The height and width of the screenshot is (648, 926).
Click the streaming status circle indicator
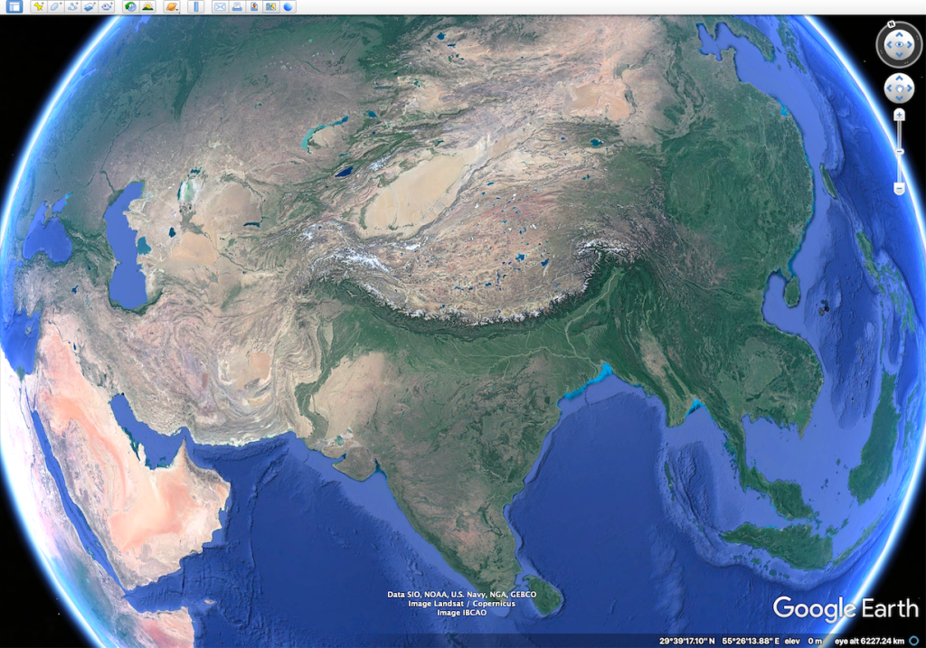click(x=914, y=641)
